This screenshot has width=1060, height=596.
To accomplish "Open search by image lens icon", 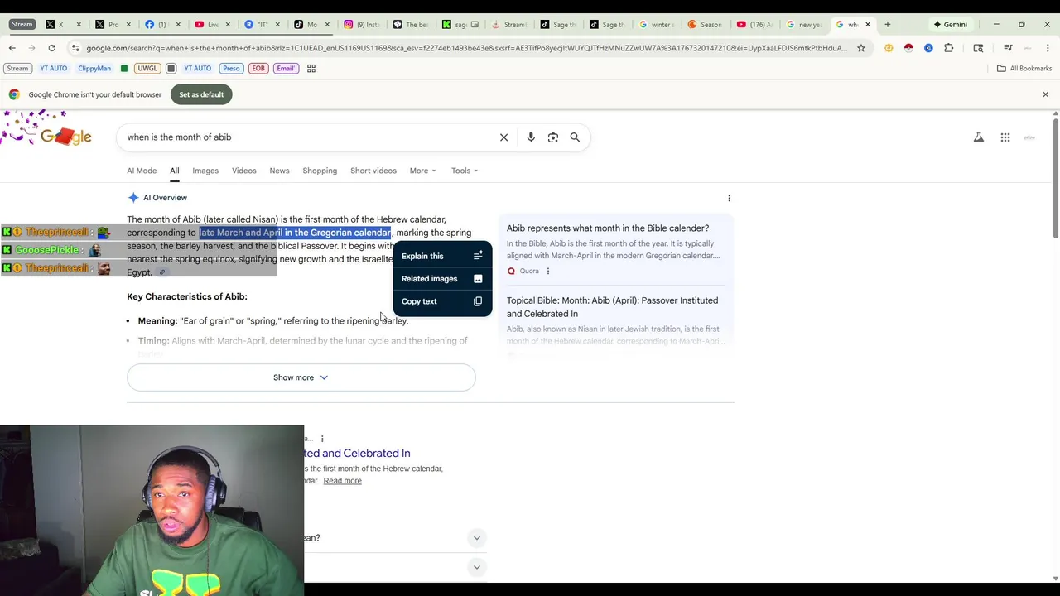I will tap(553, 137).
